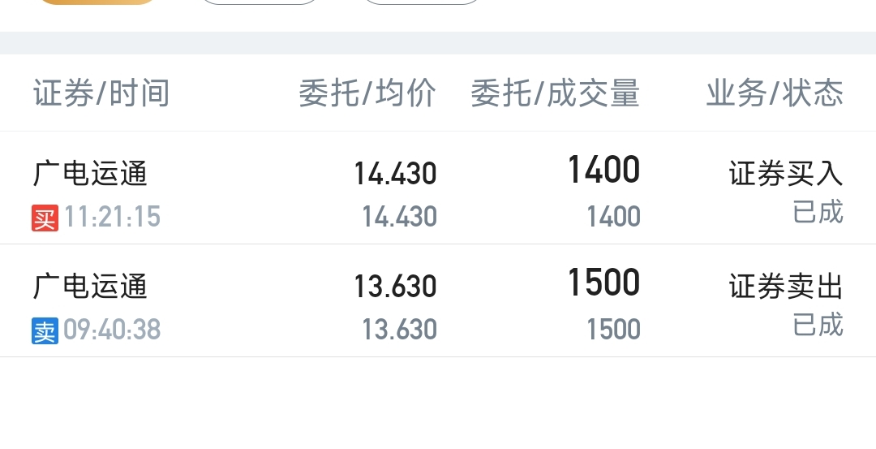This screenshot has width=876, height=449.
Task: Click the 11:21:15 order timestamp
Action: [112, 217]
